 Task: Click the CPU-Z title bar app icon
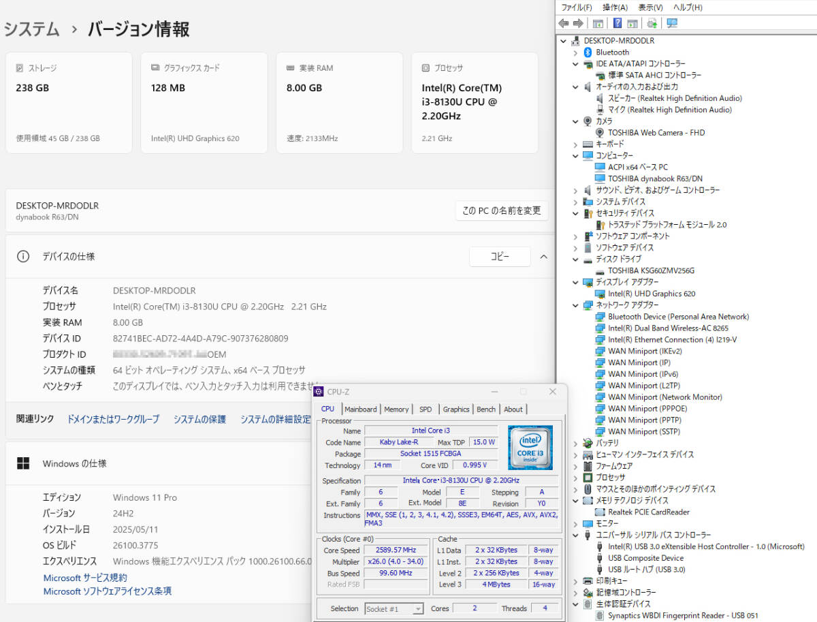pyautogui.click(x=319, y=392)
